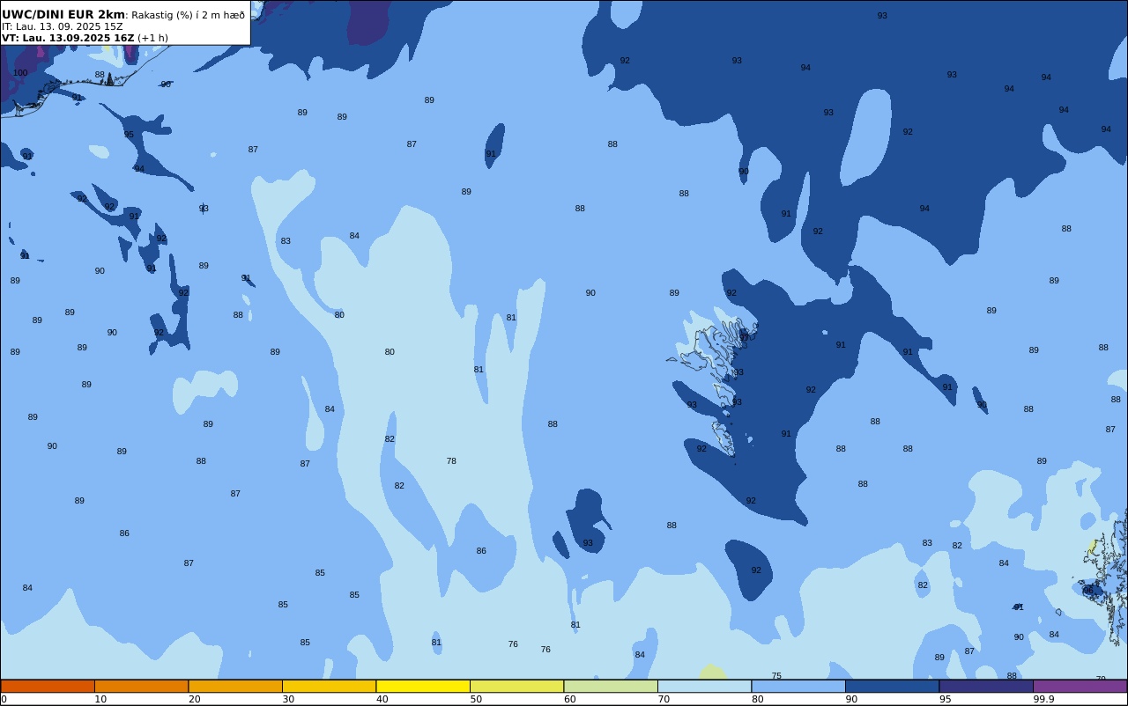Click the title text 'UWC/DINI EUR 2km'
This screenshot has height=706, width=1128.
63,15
